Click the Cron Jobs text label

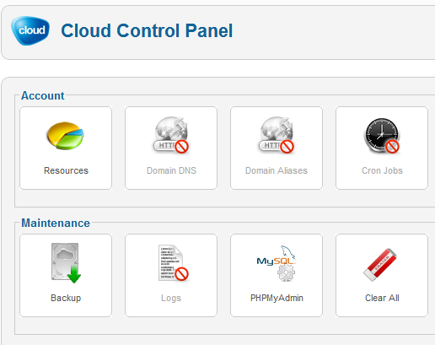click(382, 170)
